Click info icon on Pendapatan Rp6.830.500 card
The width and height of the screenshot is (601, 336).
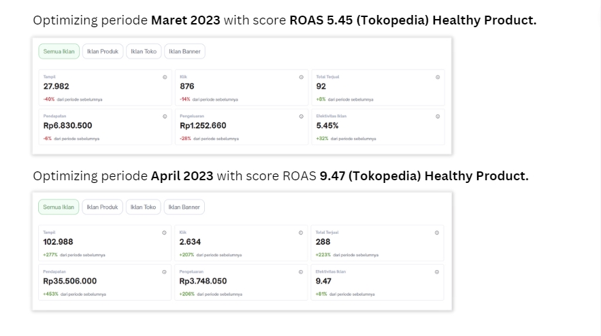[x=165, y=116]
